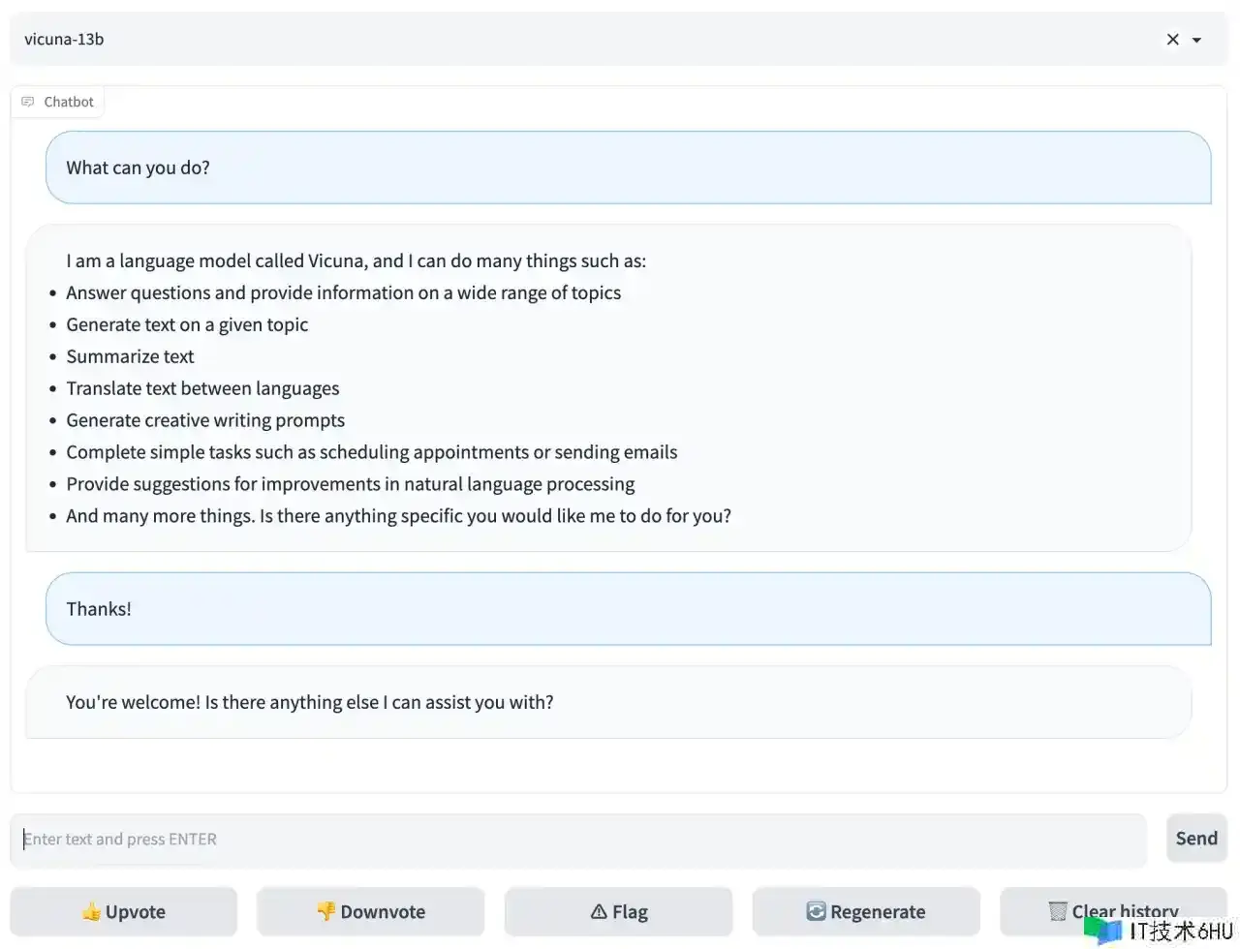Focus the 'Enter text and press ENTER' input
1240x949 pixels.
click(x=577, y=840)
